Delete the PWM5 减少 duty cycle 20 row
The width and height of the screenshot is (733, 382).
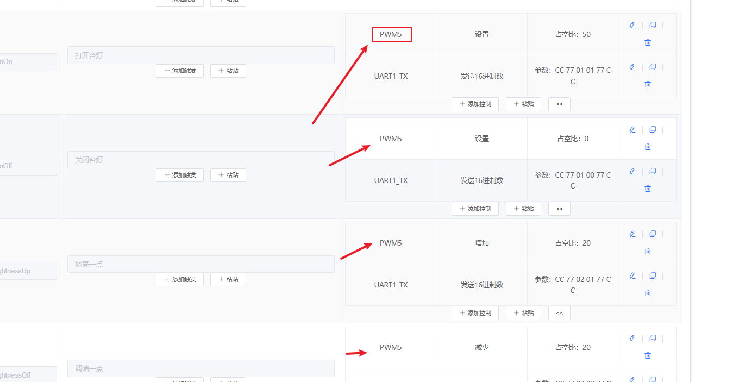coord(647,355)
